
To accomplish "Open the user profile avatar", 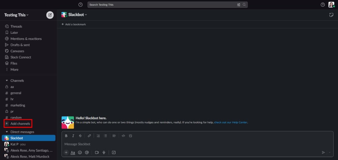I will pyautogui.click(x=331, y=4).
